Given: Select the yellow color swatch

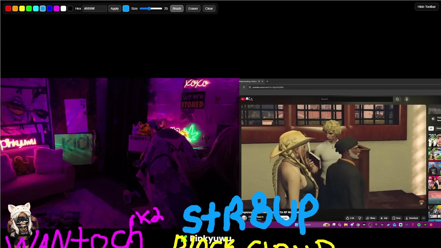Looking at the screenshot, I should 22,8.
